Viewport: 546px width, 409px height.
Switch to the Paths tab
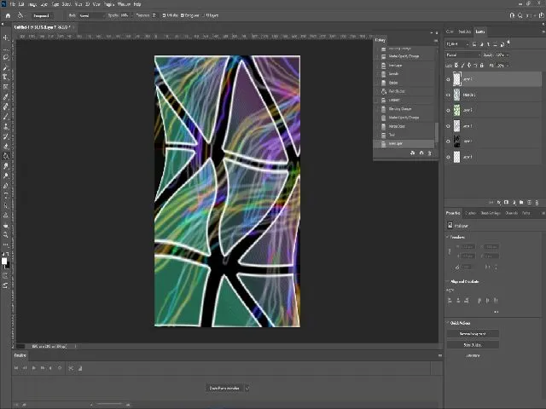click(526, 213)
